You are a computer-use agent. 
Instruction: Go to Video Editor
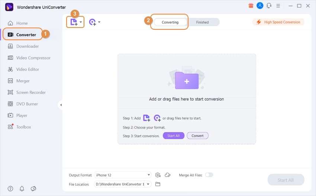click(x=23, y=70)
